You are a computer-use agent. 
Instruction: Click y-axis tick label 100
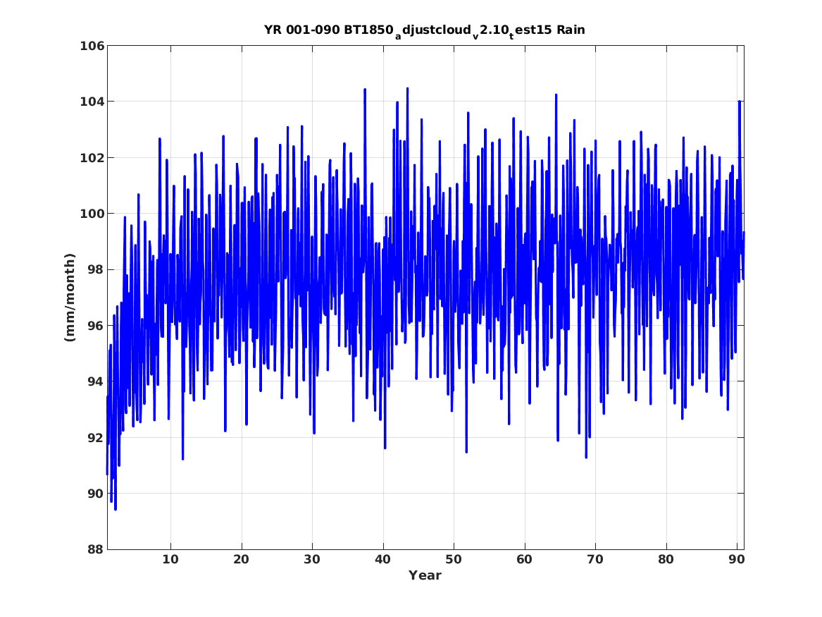click(92, 214)
